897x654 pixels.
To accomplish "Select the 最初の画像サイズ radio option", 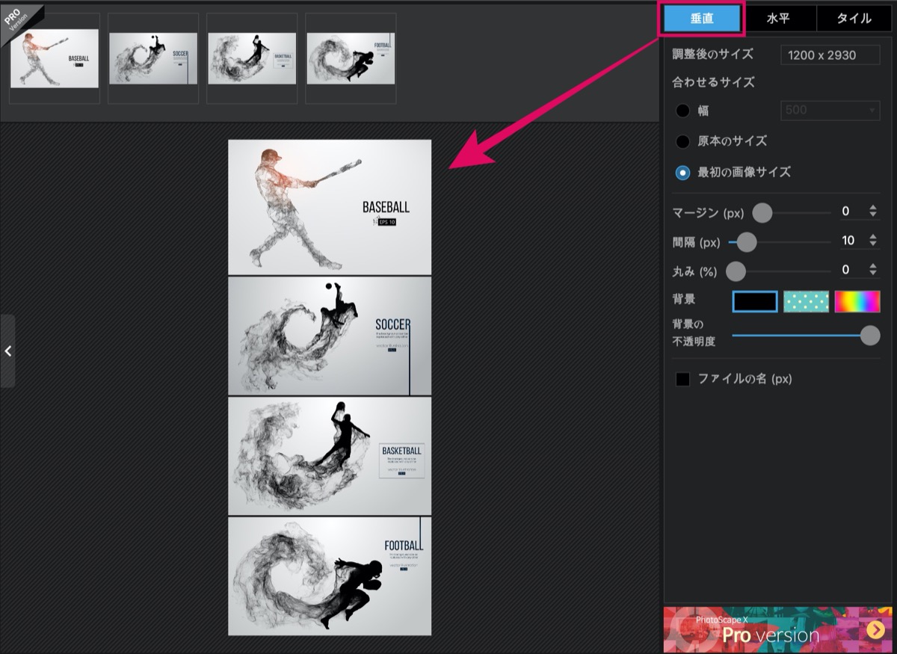I will coord(682,172).
